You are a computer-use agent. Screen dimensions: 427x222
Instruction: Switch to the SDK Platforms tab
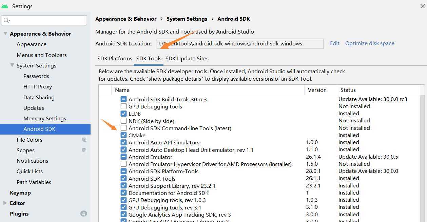(115, 58)
